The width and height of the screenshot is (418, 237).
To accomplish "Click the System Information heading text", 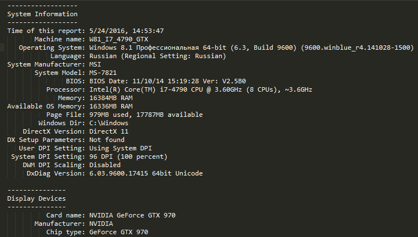I will pyautogui.click(x=42, y=14).
